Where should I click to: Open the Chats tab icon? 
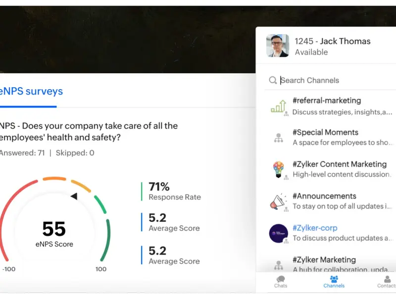(281, 282)
